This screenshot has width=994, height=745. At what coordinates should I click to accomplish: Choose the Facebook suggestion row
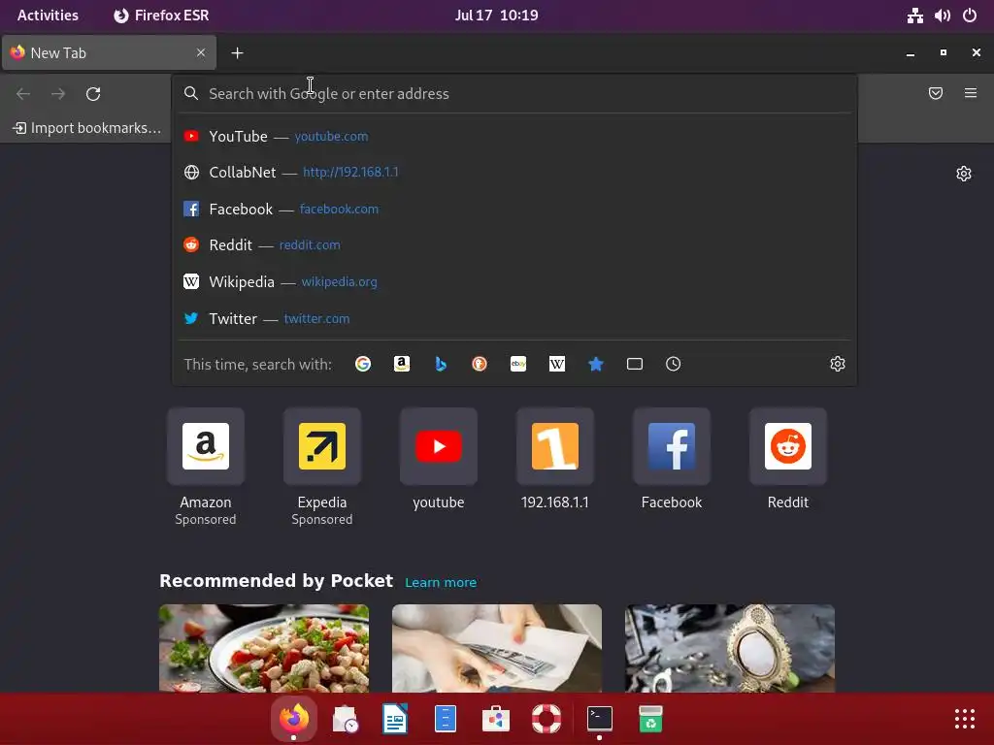[514, 210]
